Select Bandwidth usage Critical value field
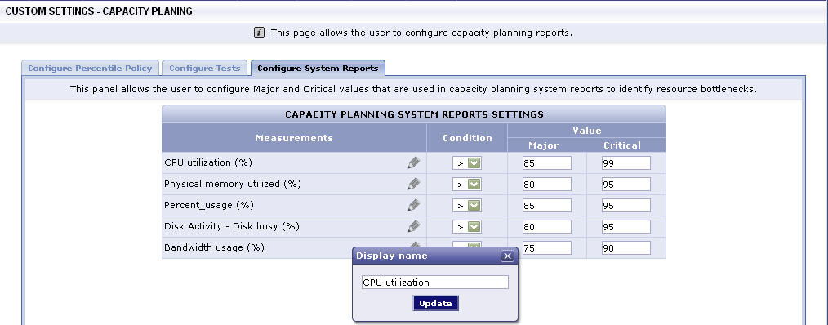828x325 pixels. click(x=625, y=248)
